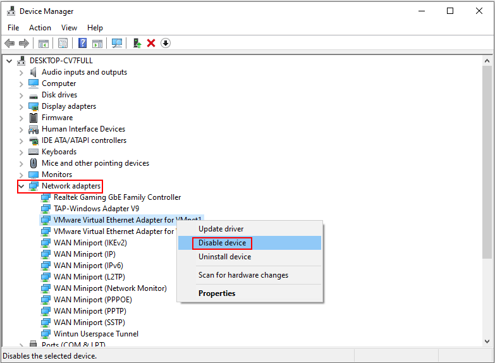
Task: Expand the Disk drives category
Action: pyautogui.click(x=21, y=95)
